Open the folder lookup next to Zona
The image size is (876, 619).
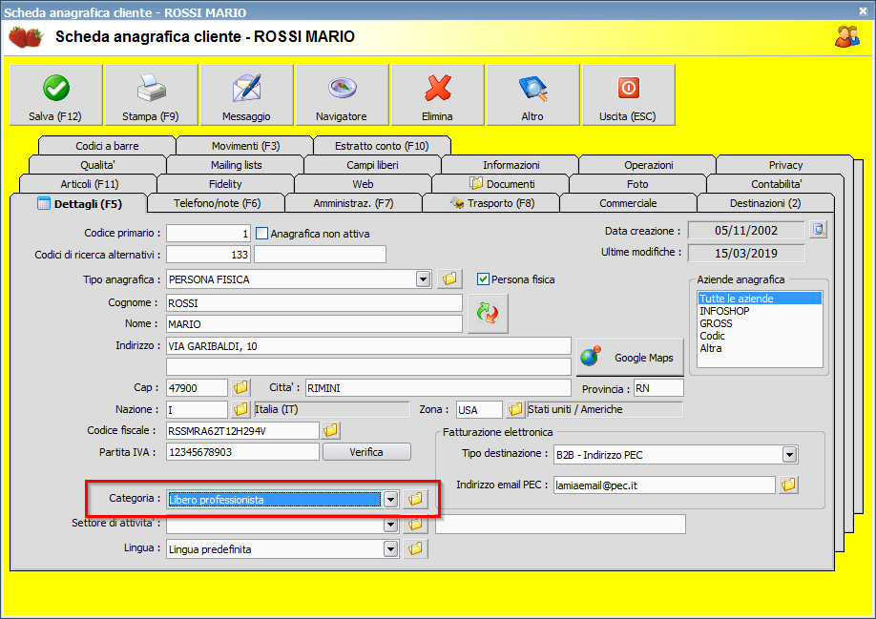(x=515, y=409)
